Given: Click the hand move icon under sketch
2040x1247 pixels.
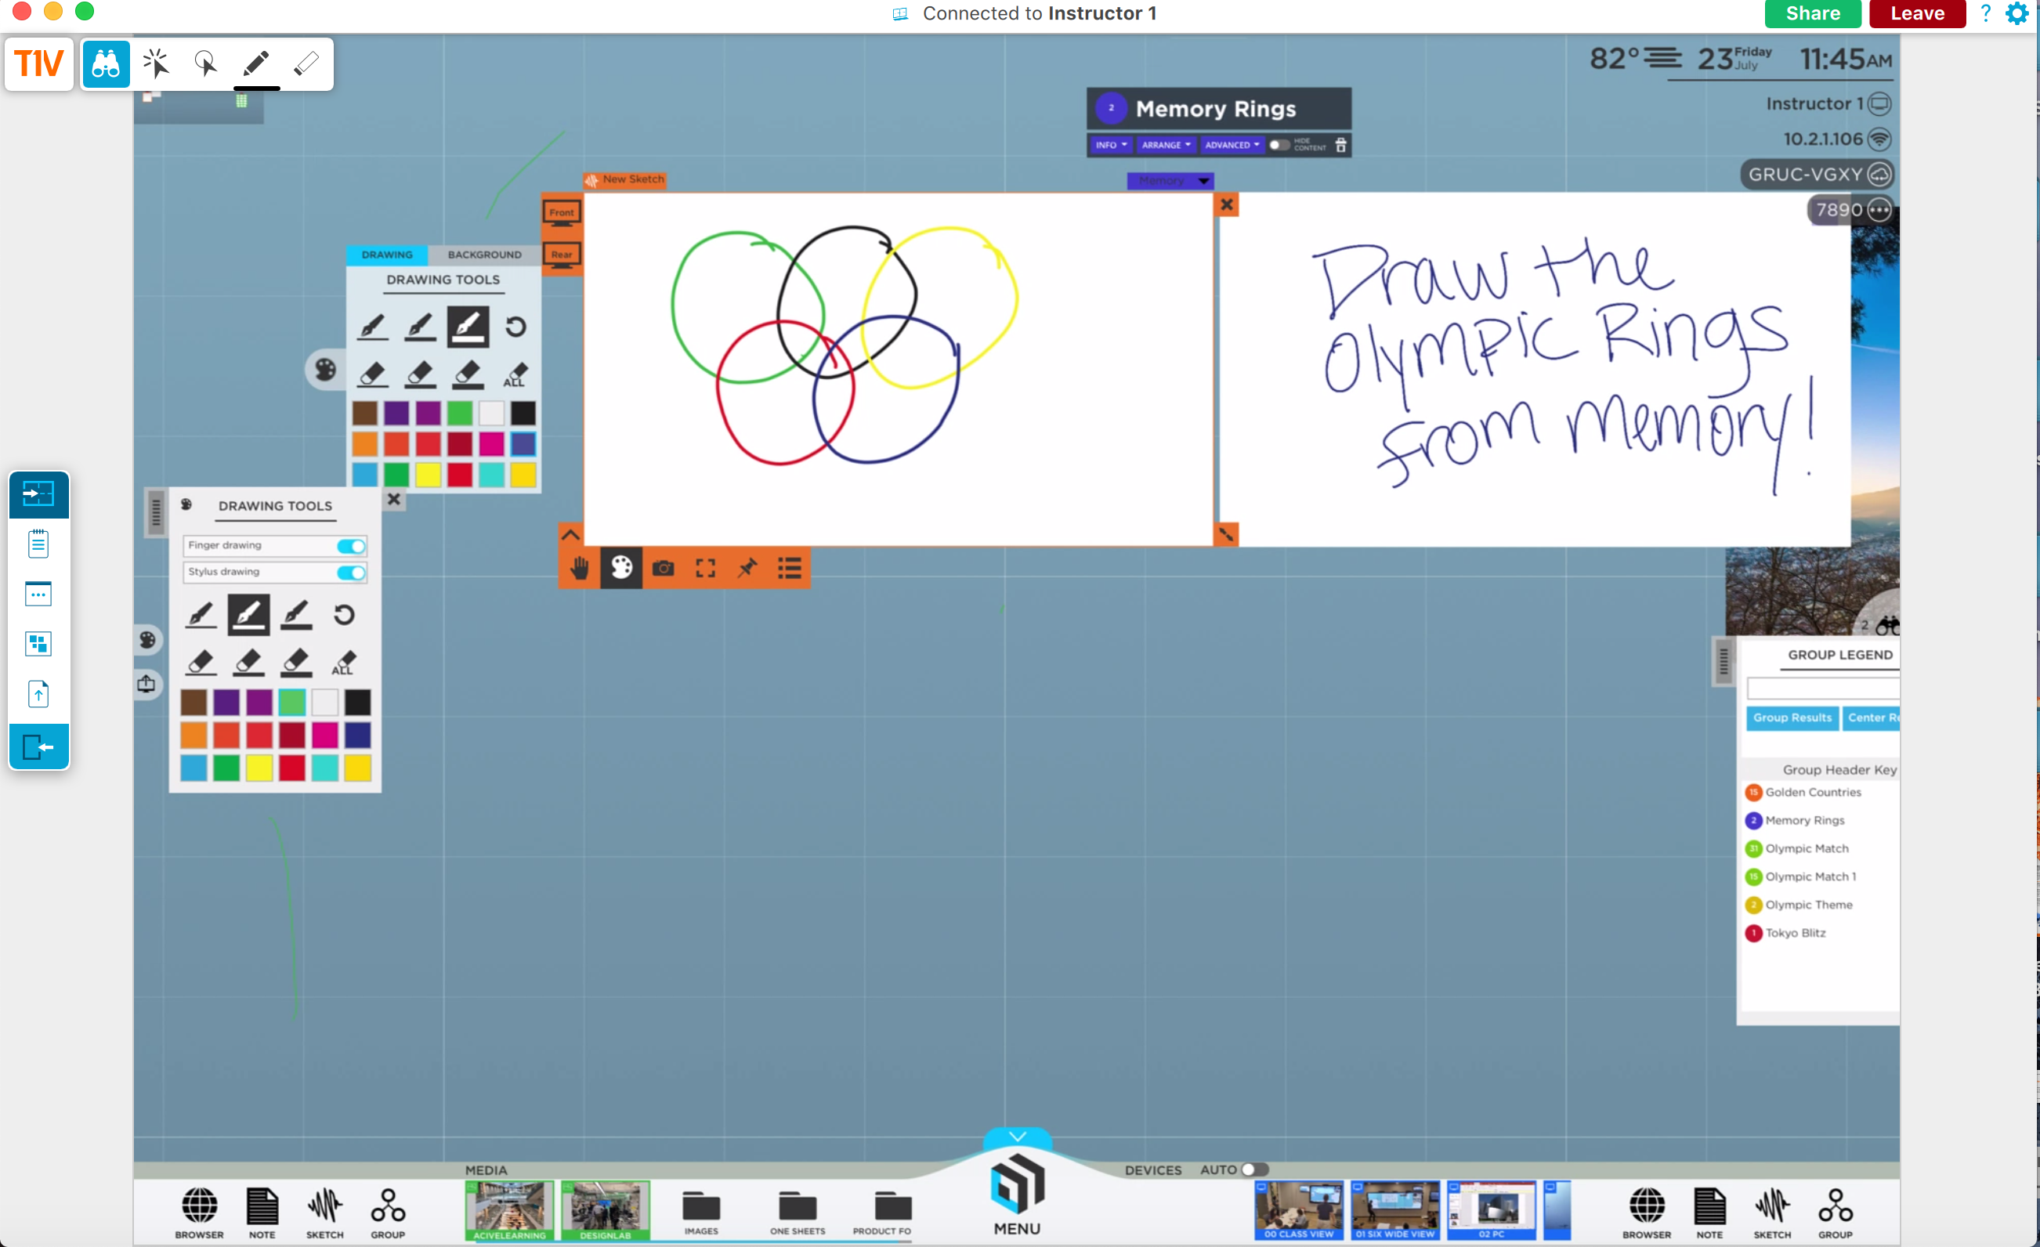Looking at the screenshot, I should (x=580, y=568).
